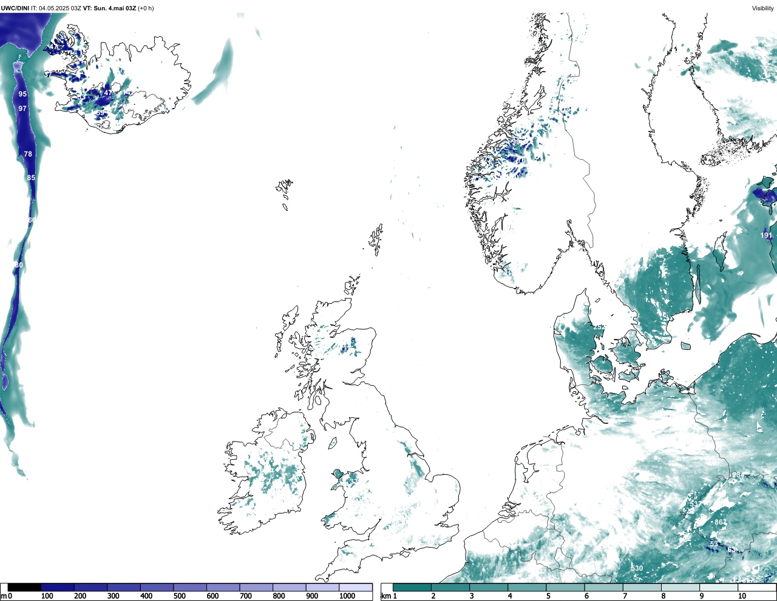Click the 'Visibility' label at top right

(x=763, y=8)
